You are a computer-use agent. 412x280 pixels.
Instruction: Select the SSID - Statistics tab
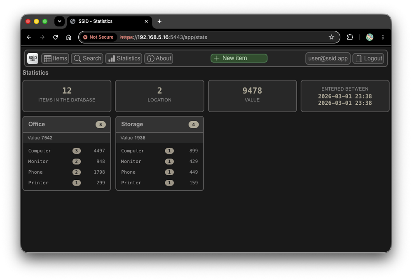(x=110, y=21)
